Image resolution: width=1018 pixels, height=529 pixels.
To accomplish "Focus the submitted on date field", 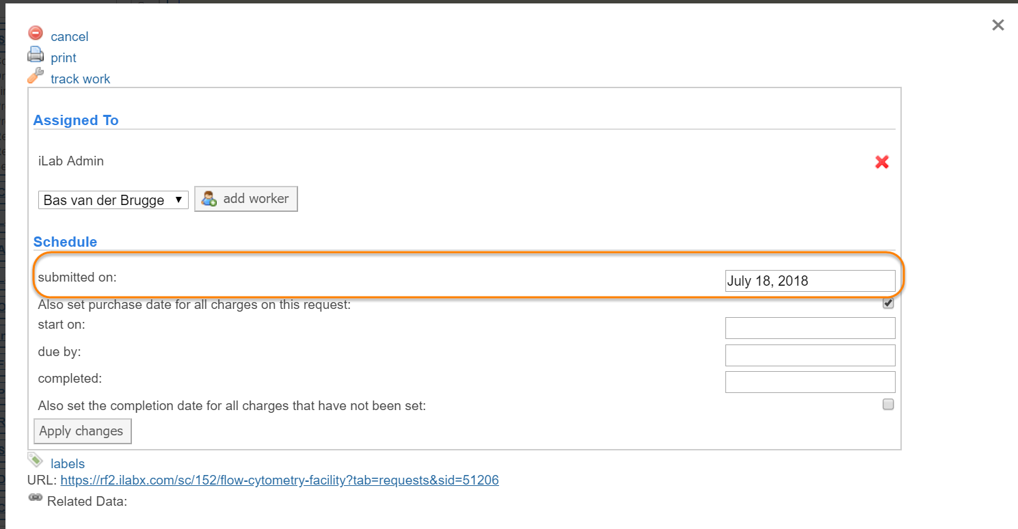I will [x=810, y=281].
